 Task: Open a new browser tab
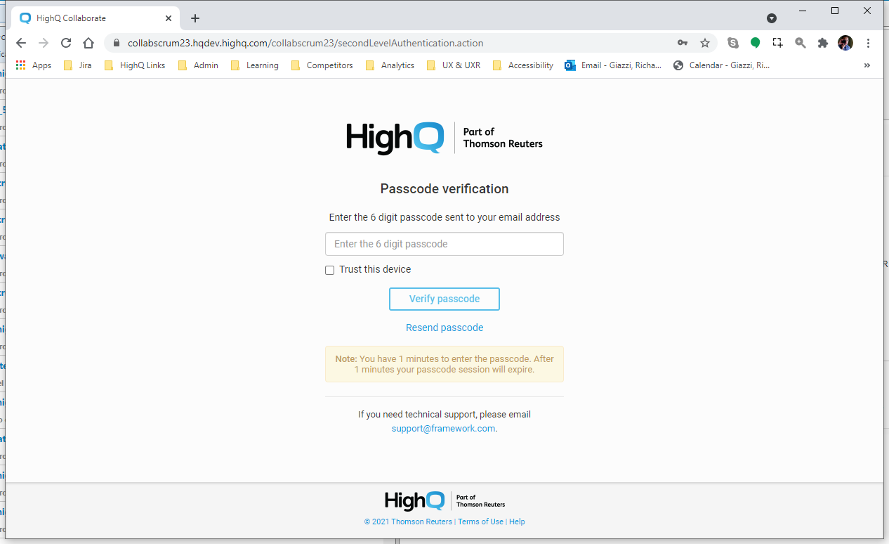(x=195, y=18)
